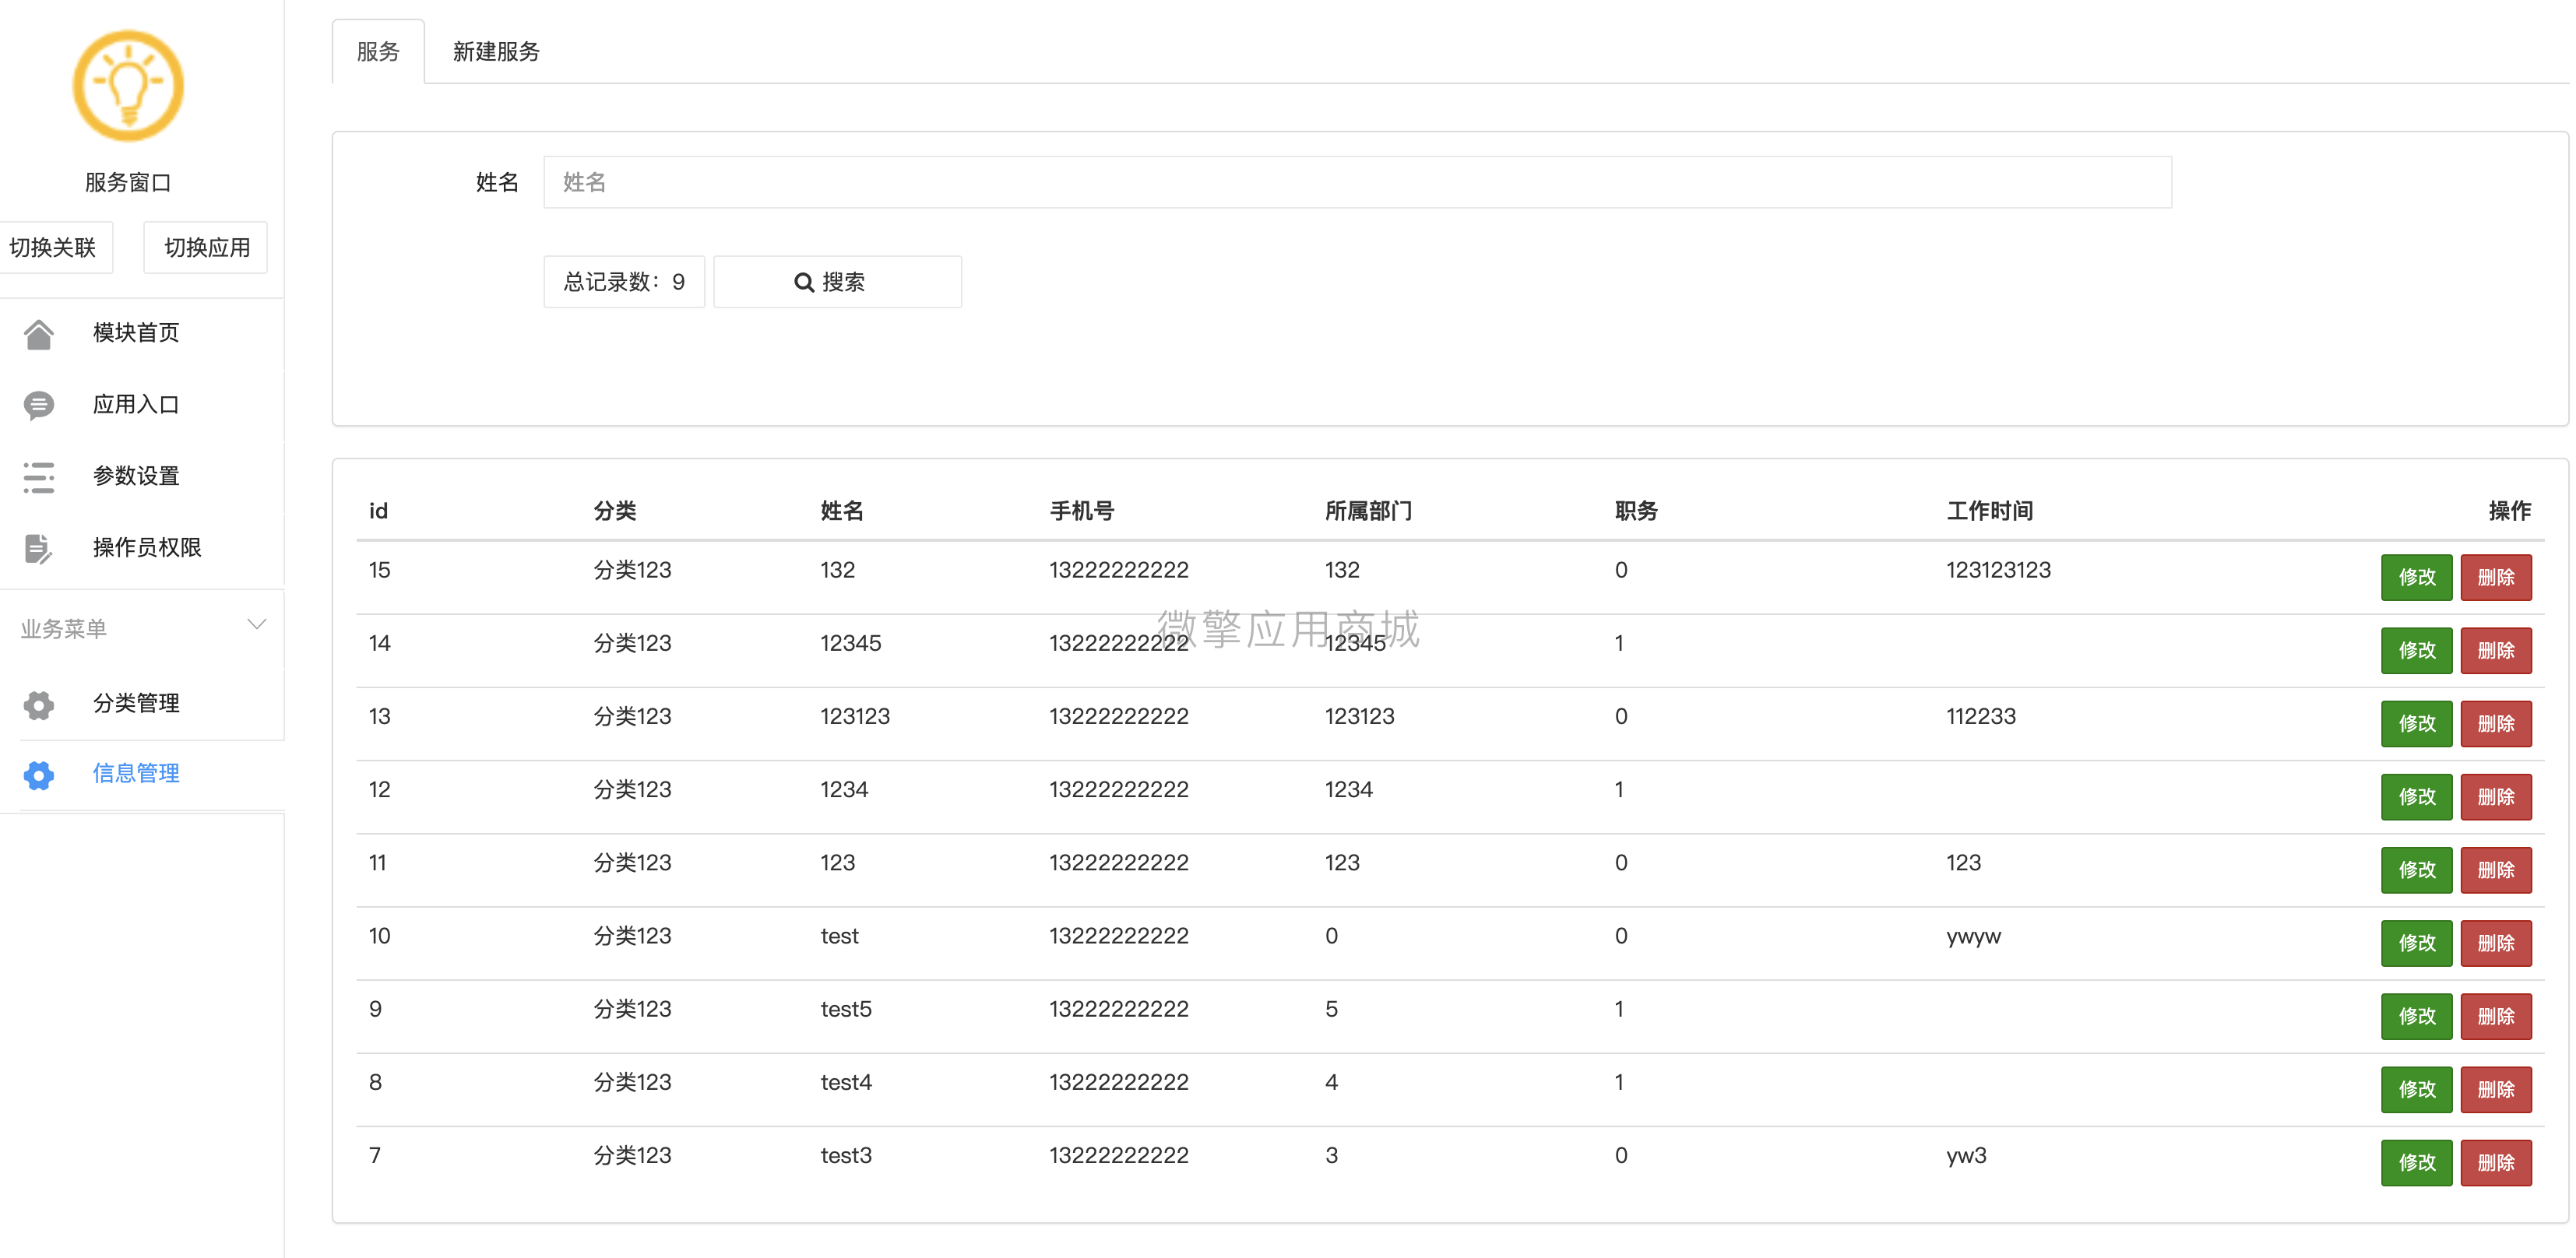Viewport: 2576px width, 1258px height.
Task: Click work time cell ywyw
Action: tap(1973, 937)
